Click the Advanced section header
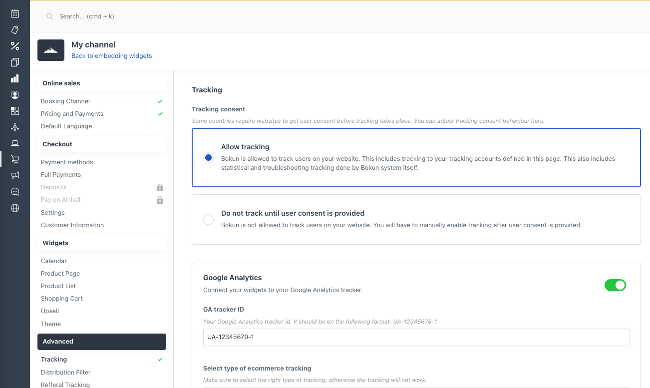 pos(102,342)
